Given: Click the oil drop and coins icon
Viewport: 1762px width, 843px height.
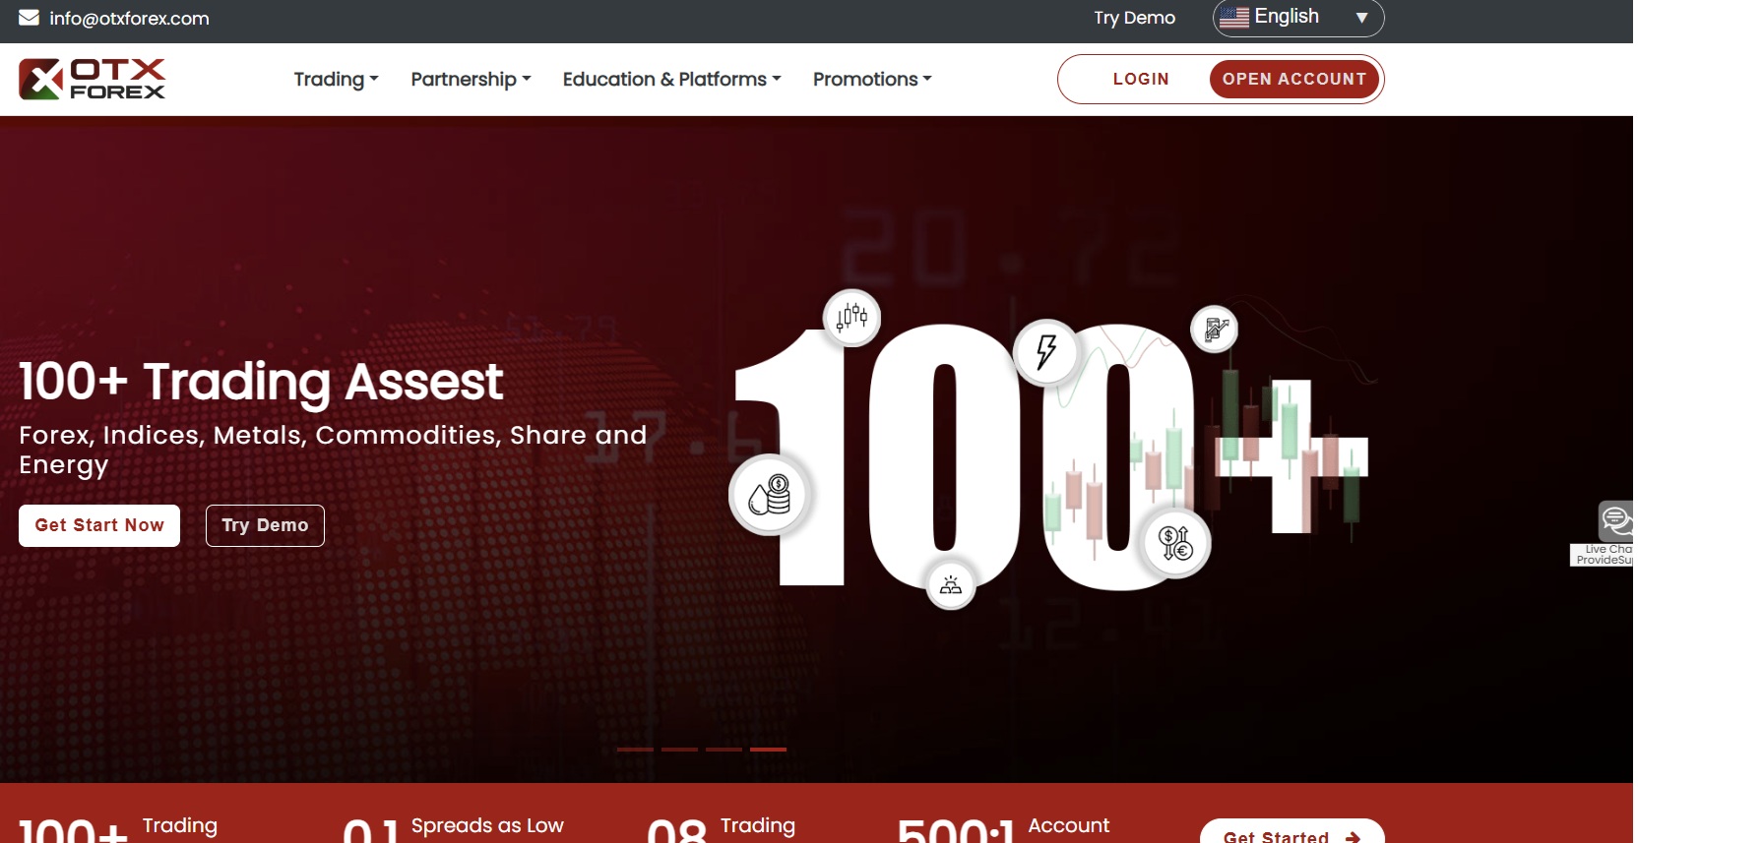Looking at the screenshot, I should coord(769,495).
